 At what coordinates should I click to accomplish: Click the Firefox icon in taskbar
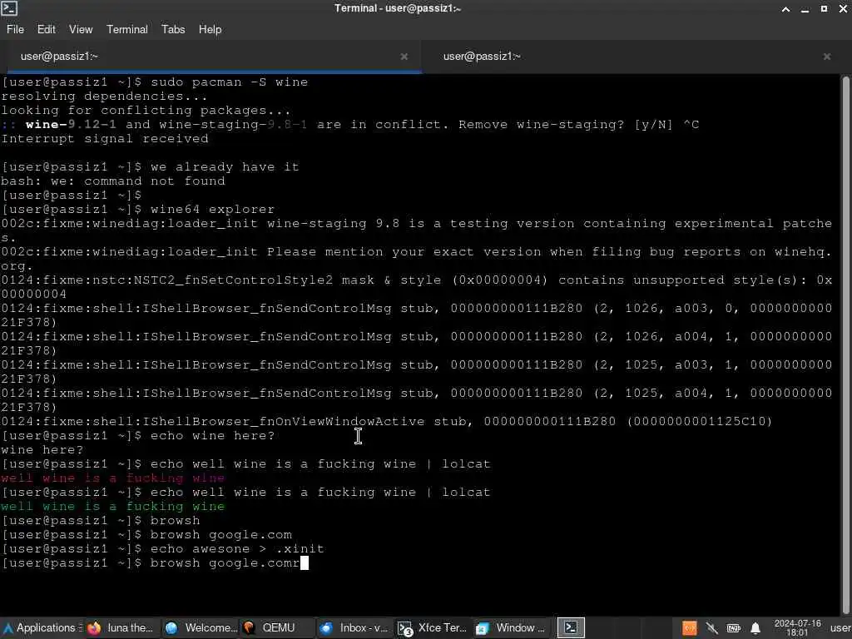[x=94, y=628]
